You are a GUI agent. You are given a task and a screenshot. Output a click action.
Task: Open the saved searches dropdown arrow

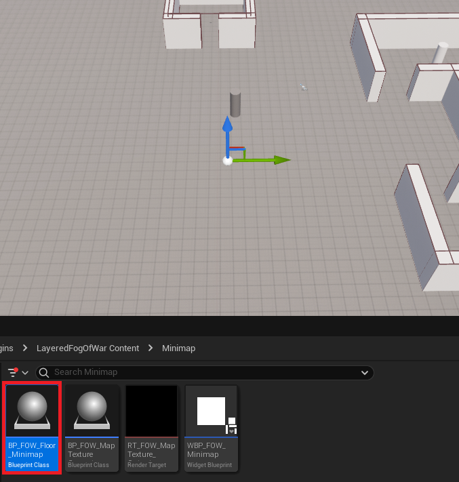(365, 373)
